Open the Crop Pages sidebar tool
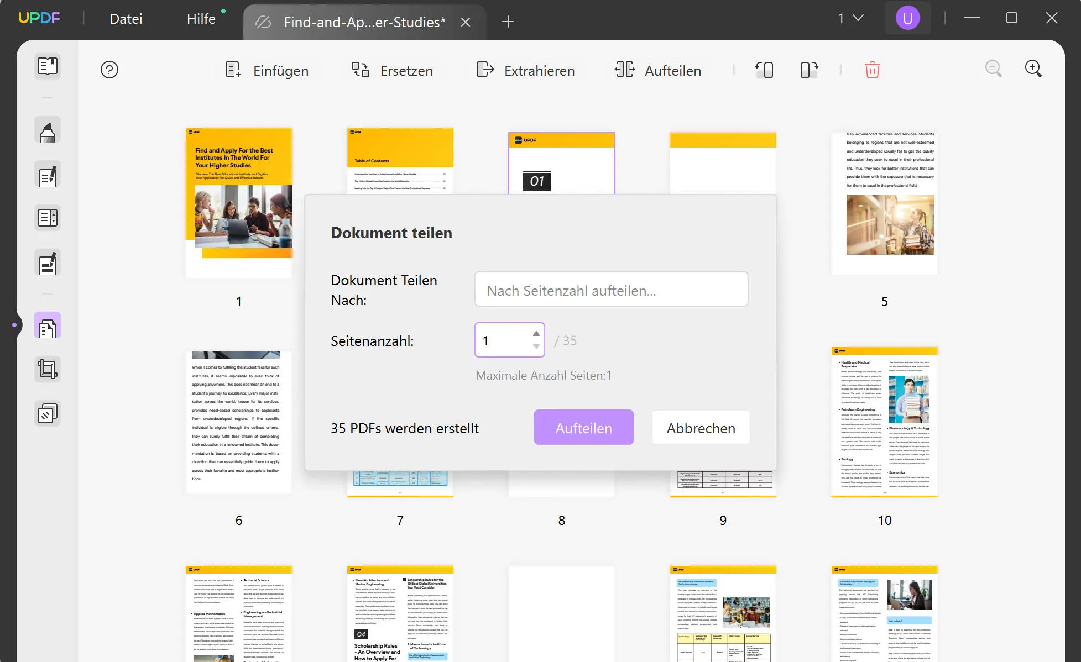The height and width of the screenshot is (662, 1081). pos(48,369)
